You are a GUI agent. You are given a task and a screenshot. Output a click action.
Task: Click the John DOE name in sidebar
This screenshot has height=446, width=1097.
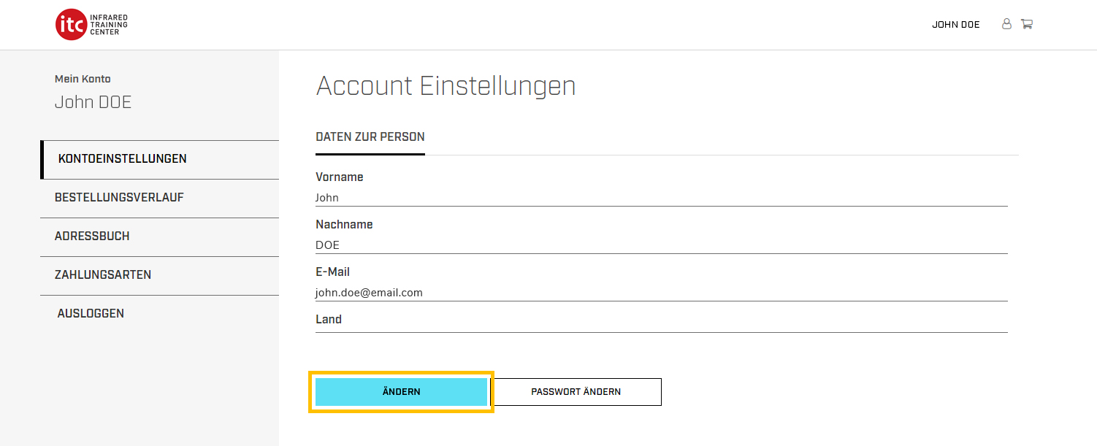coord(93,102)
